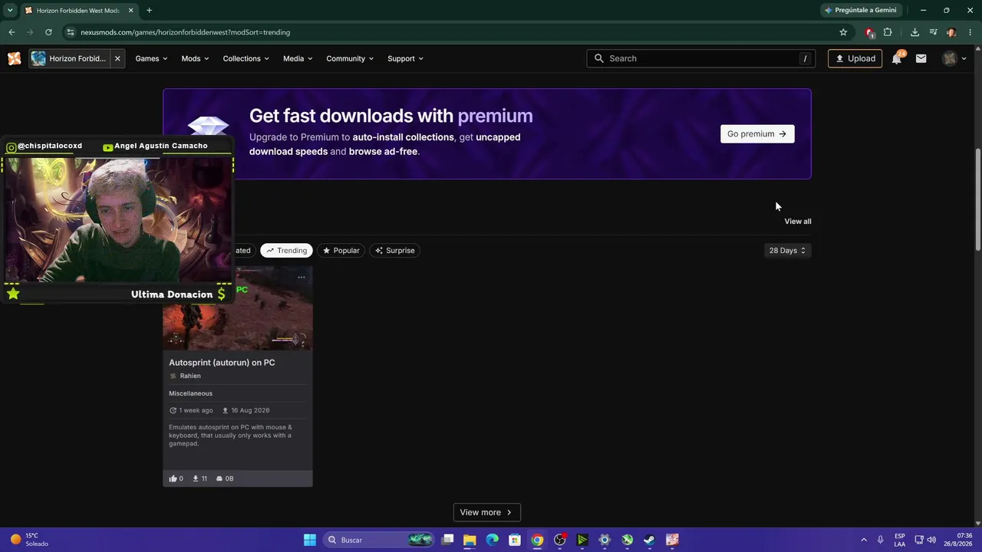
Task: Go back in browser history
Action: [x=12, y=32]
